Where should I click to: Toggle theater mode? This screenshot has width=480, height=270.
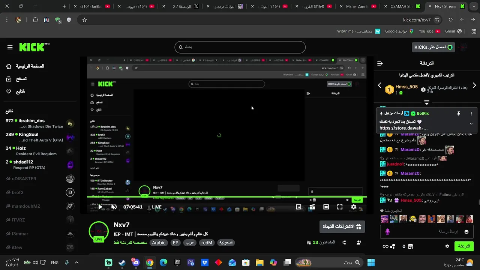(x=326, y=207)
